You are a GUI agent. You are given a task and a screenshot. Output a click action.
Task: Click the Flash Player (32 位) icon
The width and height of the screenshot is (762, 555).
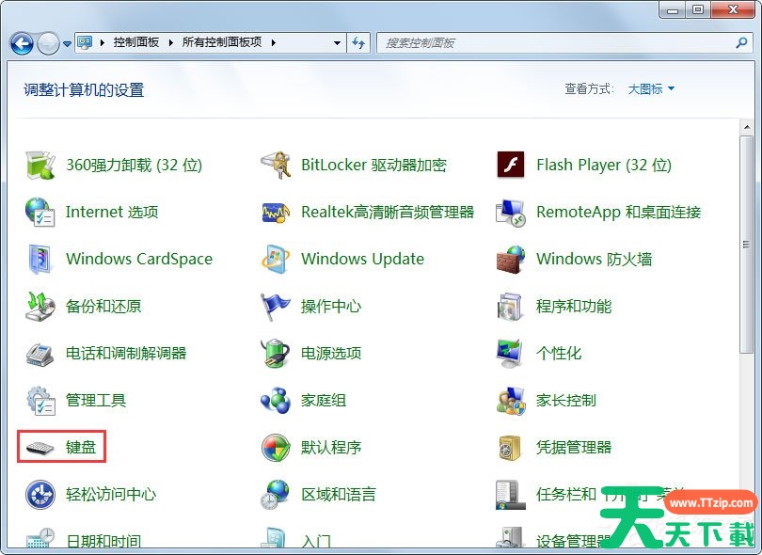(x=510, y=165)
